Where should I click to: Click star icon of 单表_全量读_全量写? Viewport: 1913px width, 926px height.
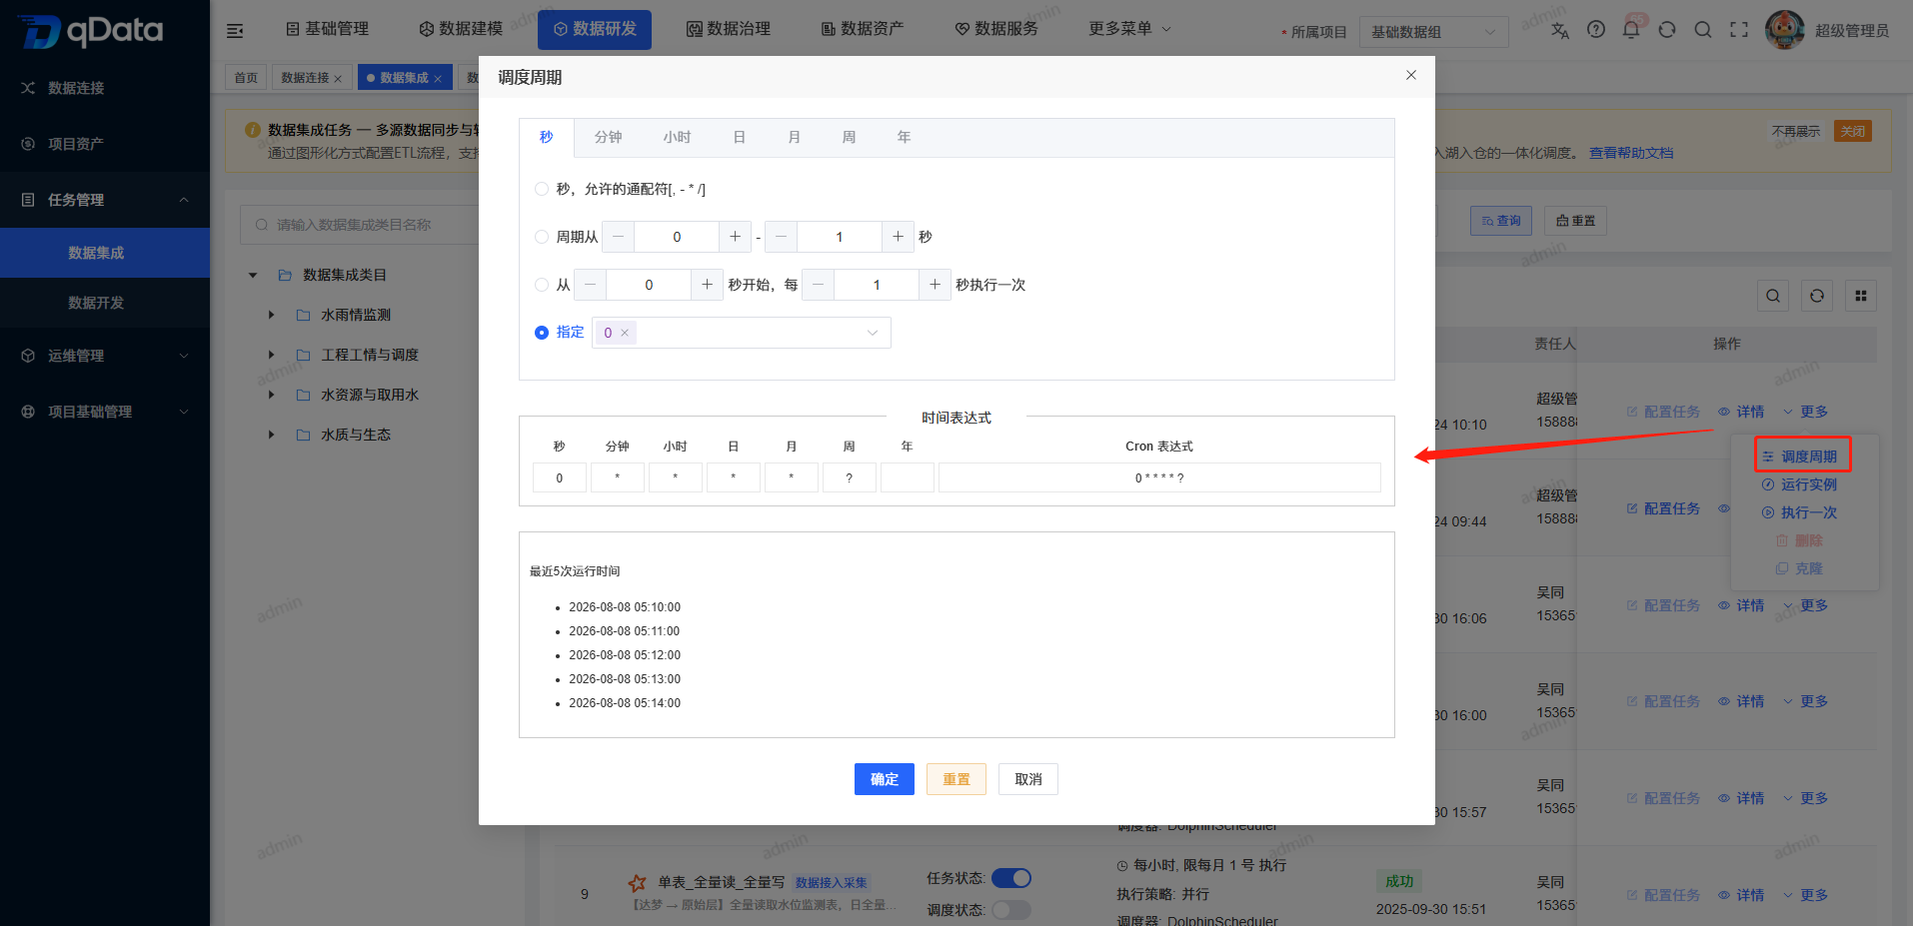click(637, 883)
